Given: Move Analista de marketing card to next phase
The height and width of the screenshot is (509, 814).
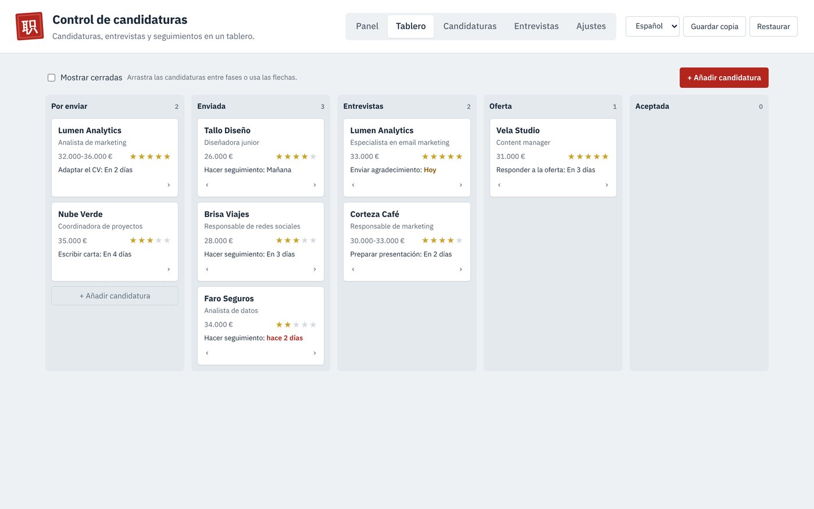Looking at the screenshot, I should pyautogui.click(x=169, y=185).
